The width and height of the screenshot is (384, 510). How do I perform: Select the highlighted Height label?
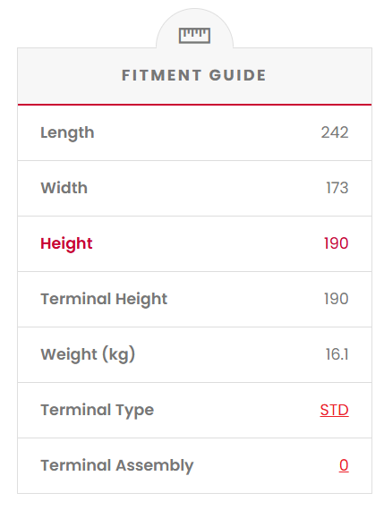(66, 244)
